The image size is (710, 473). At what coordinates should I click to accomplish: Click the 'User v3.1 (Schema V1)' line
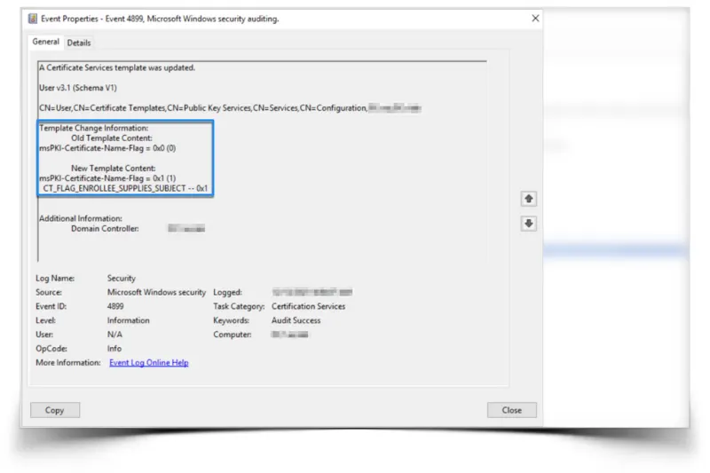pyautogui.click(x=78, y=88)
